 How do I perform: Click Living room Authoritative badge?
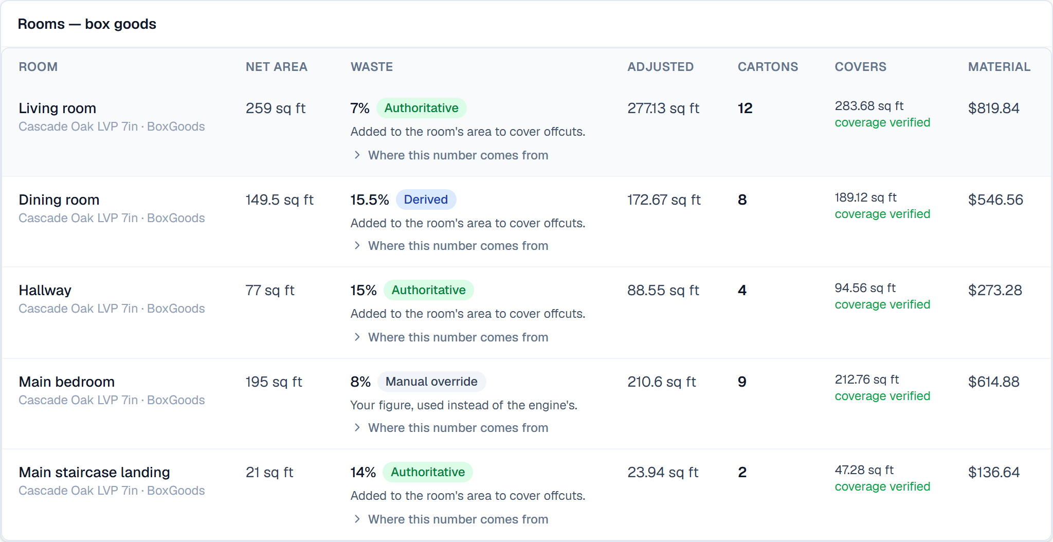click(421, 108)
